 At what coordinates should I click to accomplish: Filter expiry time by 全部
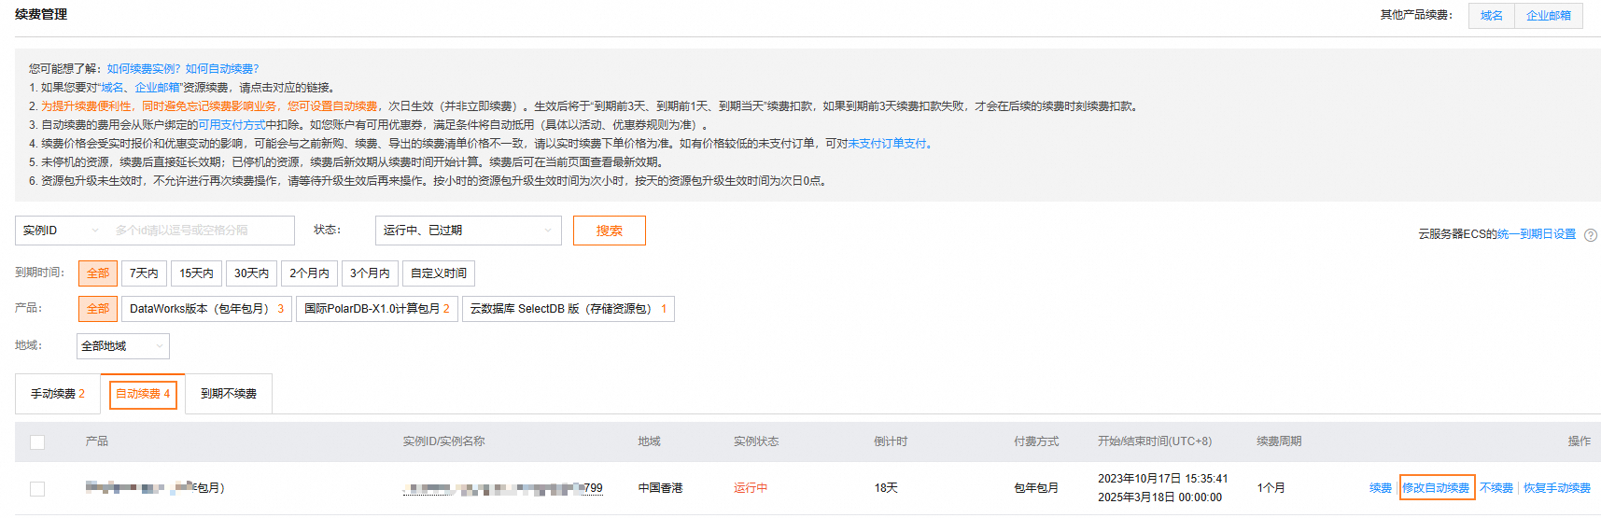pyautogui.click(x=98, y=273)
